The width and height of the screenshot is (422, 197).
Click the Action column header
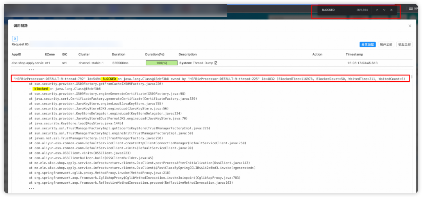pos(317,54)
